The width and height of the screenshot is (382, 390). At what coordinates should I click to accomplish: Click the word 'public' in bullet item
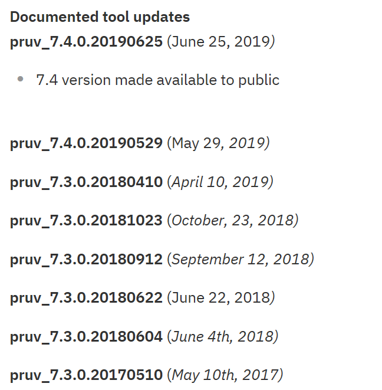click(259, 80)
